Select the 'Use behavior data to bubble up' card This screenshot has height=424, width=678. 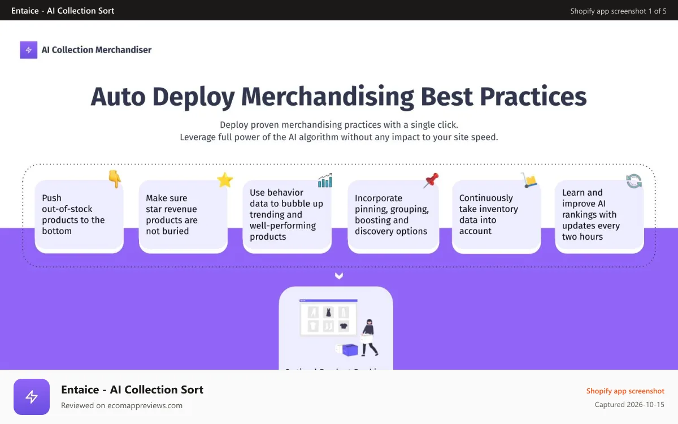point(287,217)
